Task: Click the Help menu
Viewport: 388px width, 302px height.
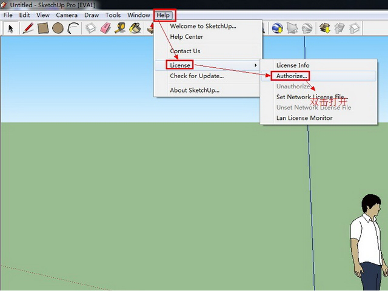Action: tap(163, 15)
